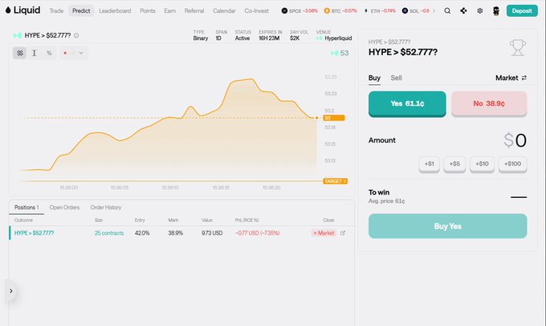Open the Calendar page
Screen dimensions: 546x326
(224, 10)
